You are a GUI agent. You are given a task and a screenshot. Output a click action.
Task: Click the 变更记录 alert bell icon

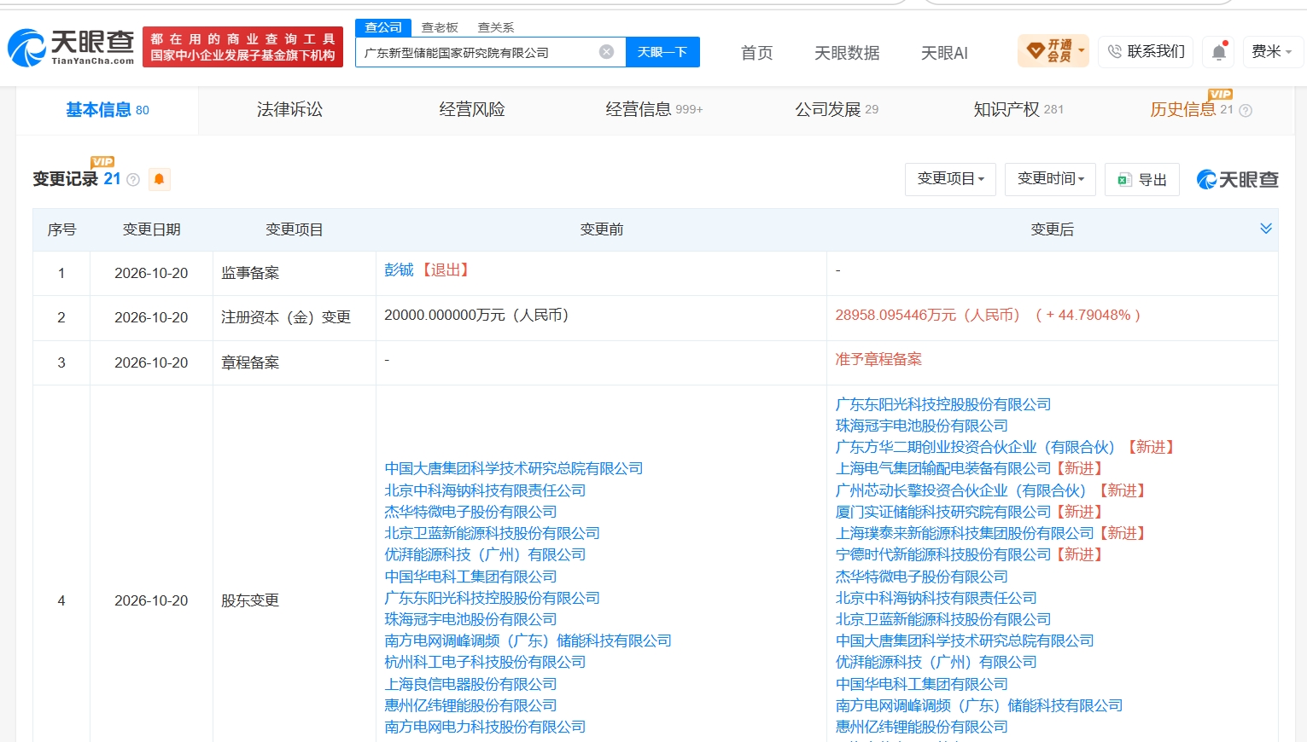point(159,179)
